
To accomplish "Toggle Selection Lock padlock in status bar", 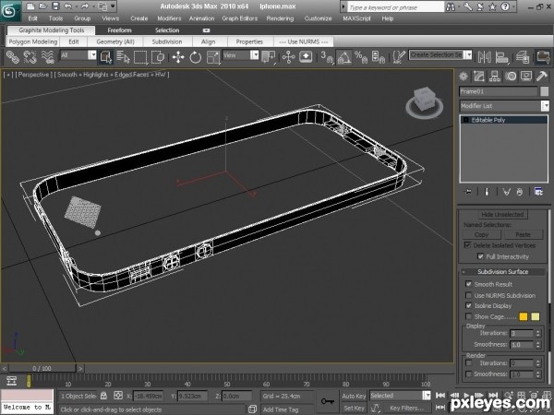I will pos(103,396).
